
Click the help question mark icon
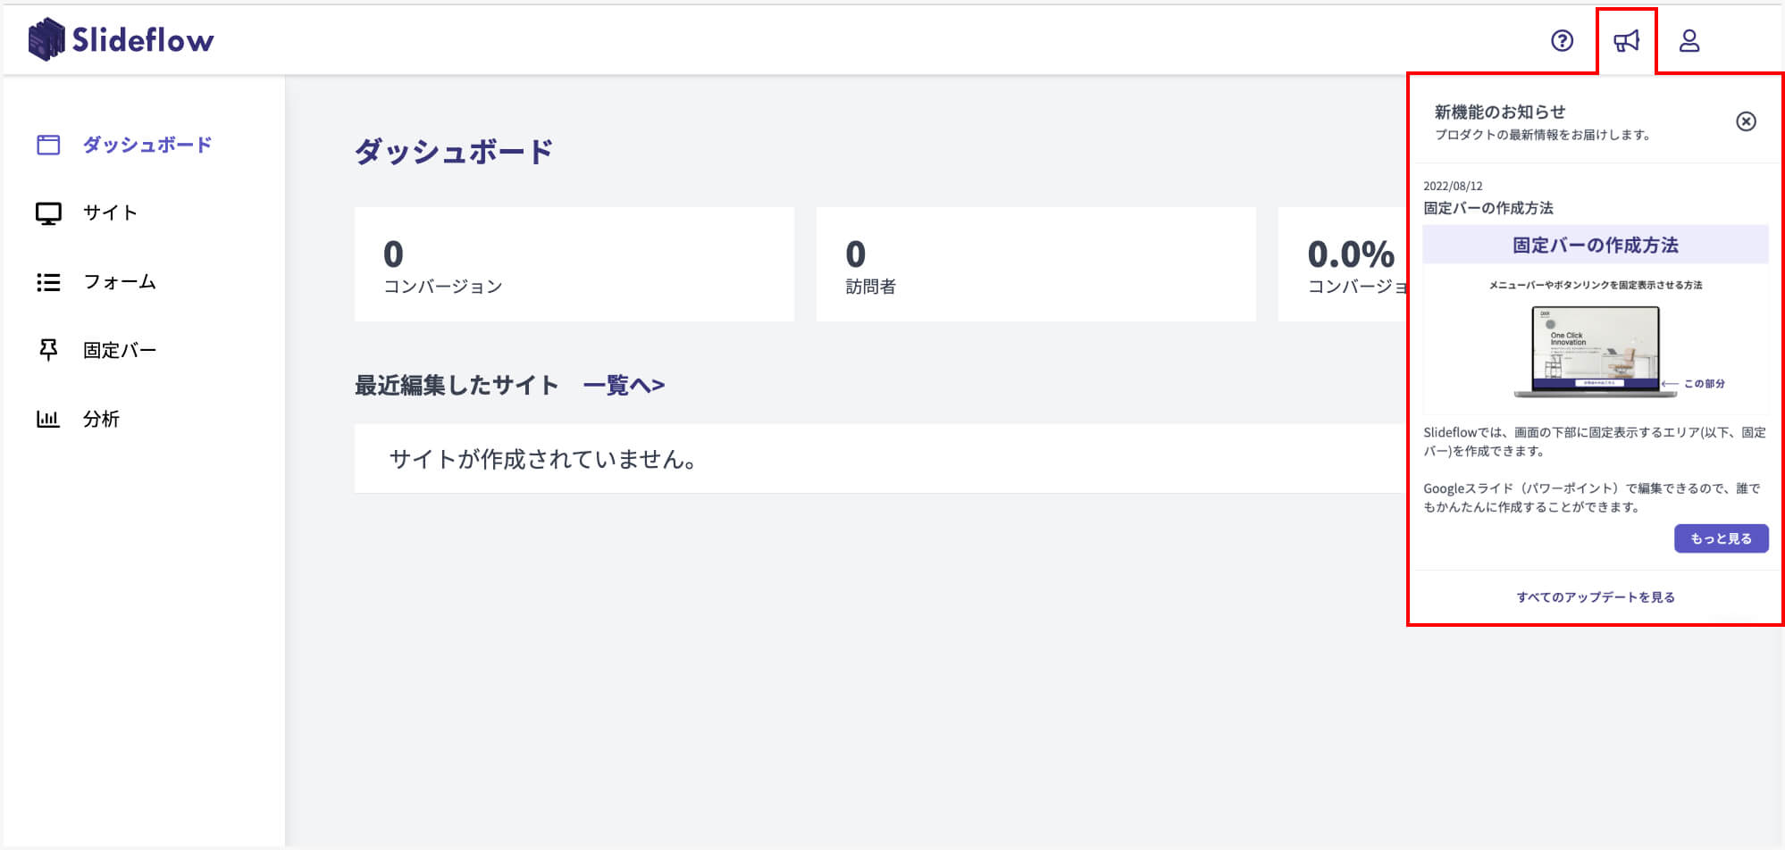[1561, 40]
